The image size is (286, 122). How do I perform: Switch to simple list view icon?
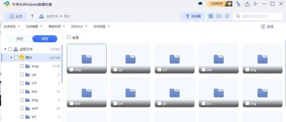[227, 16]
